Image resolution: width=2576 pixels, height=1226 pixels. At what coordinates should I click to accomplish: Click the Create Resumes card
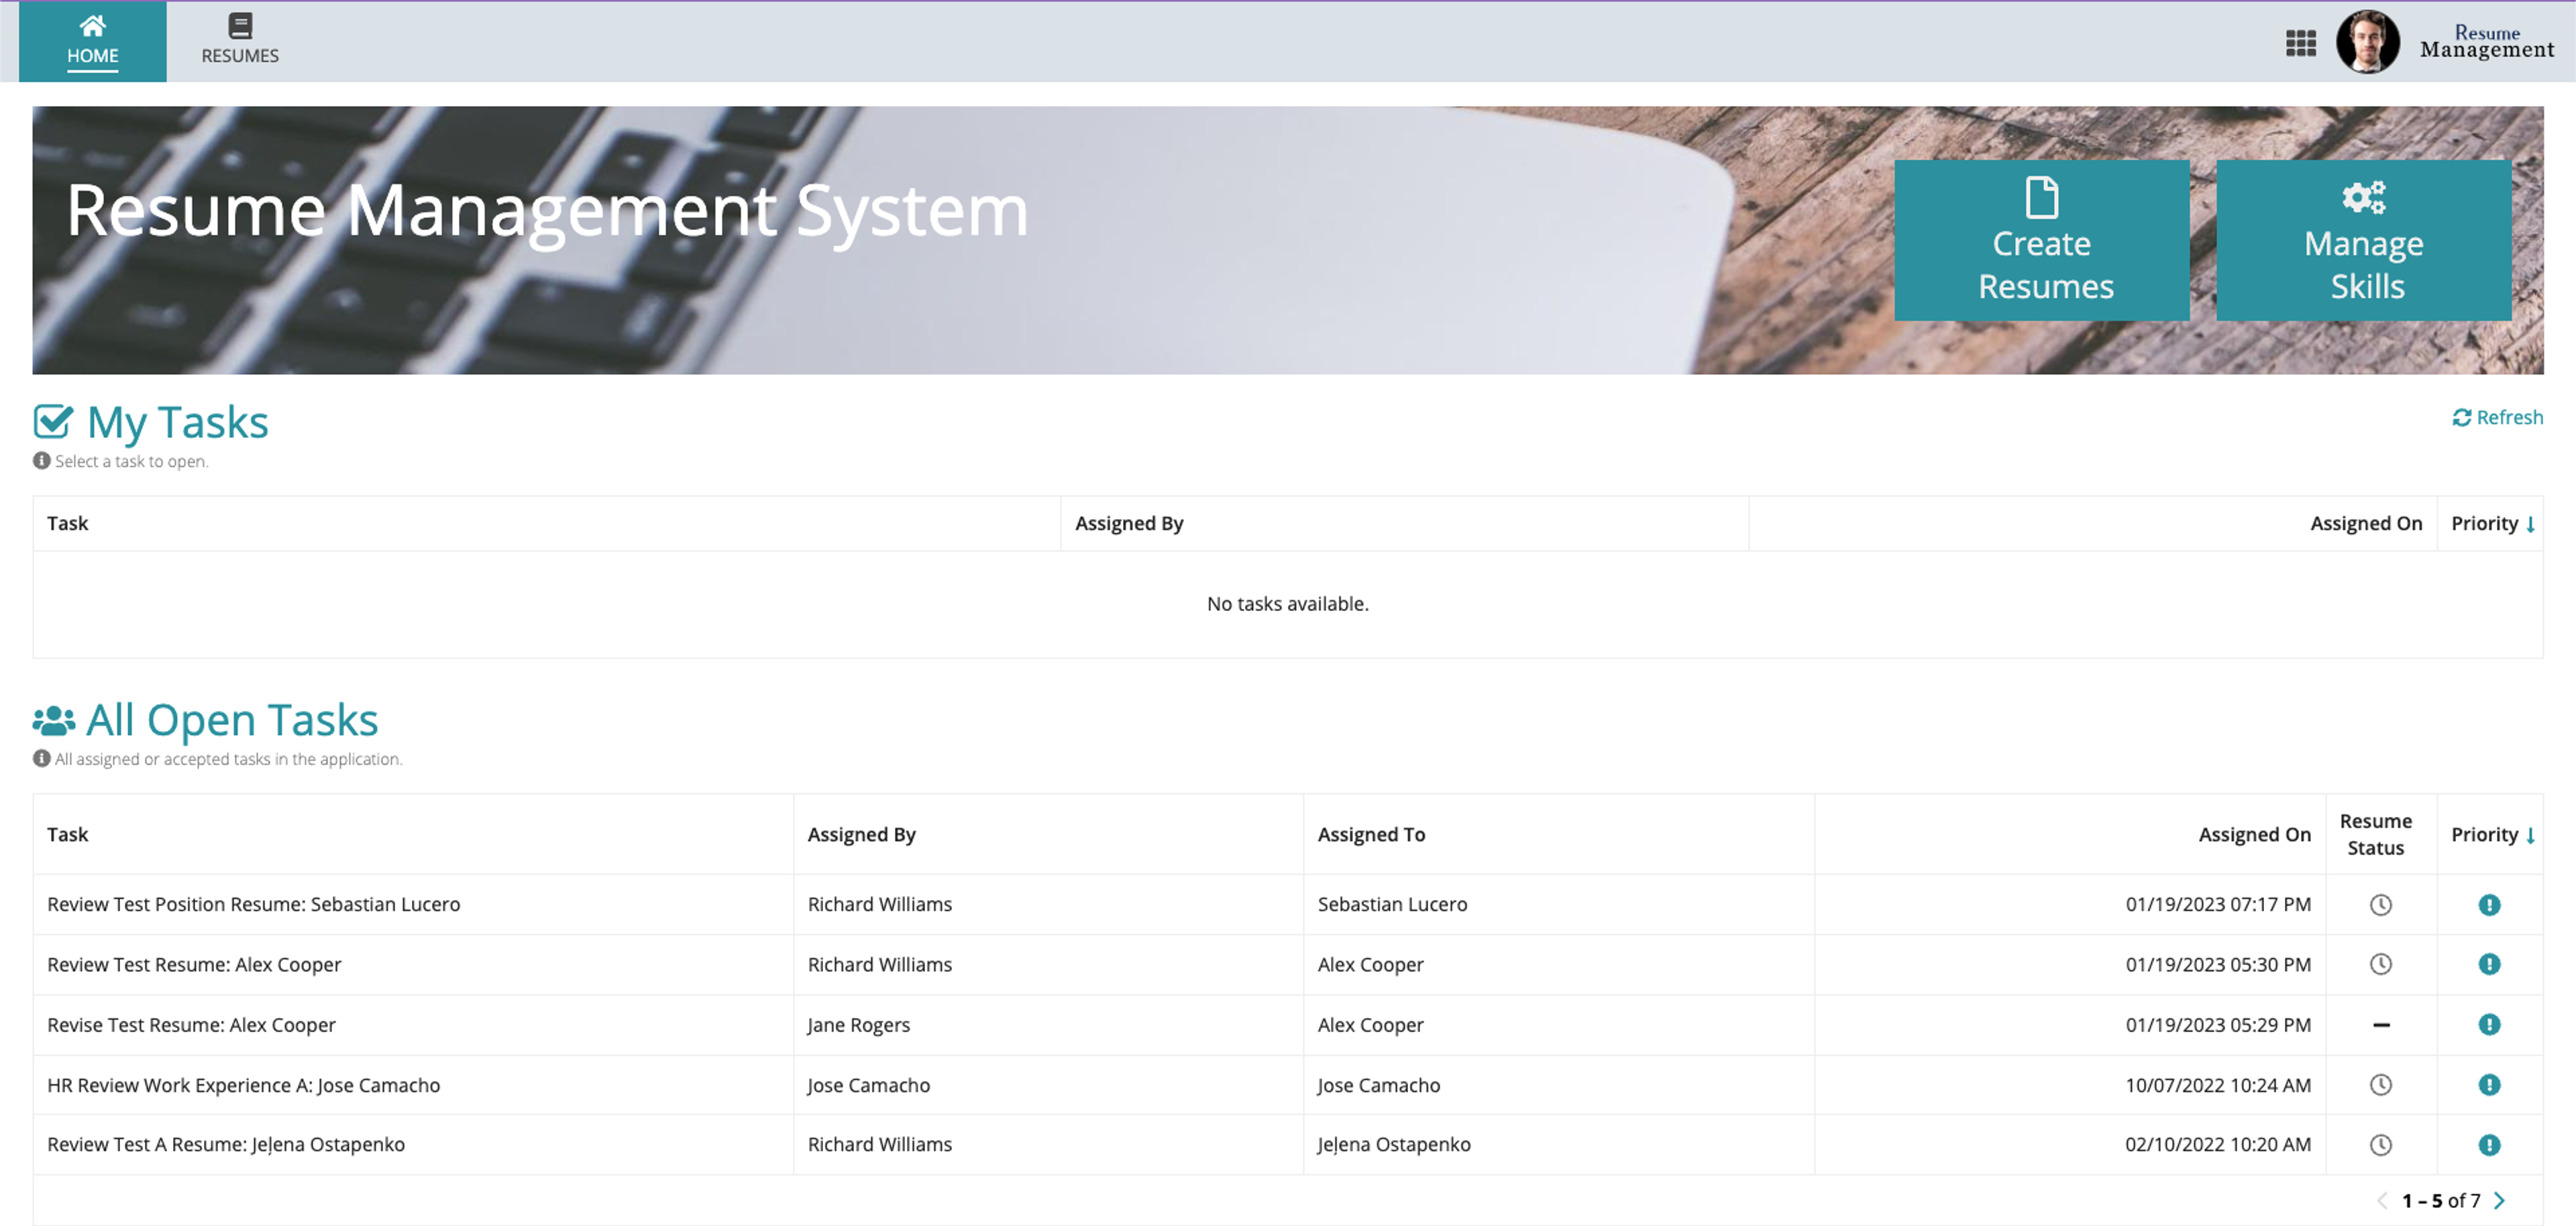(x=2041, y=240)
